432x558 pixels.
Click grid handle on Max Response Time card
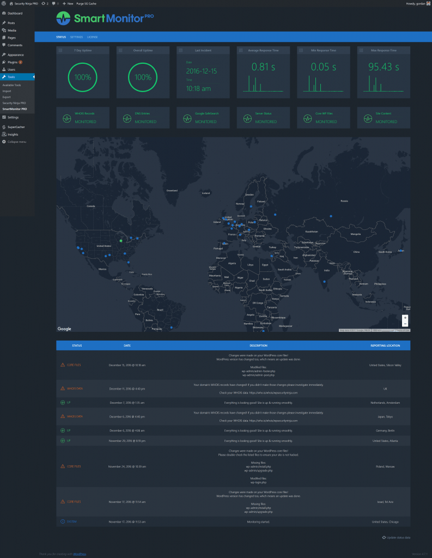(x=361, y=50)
